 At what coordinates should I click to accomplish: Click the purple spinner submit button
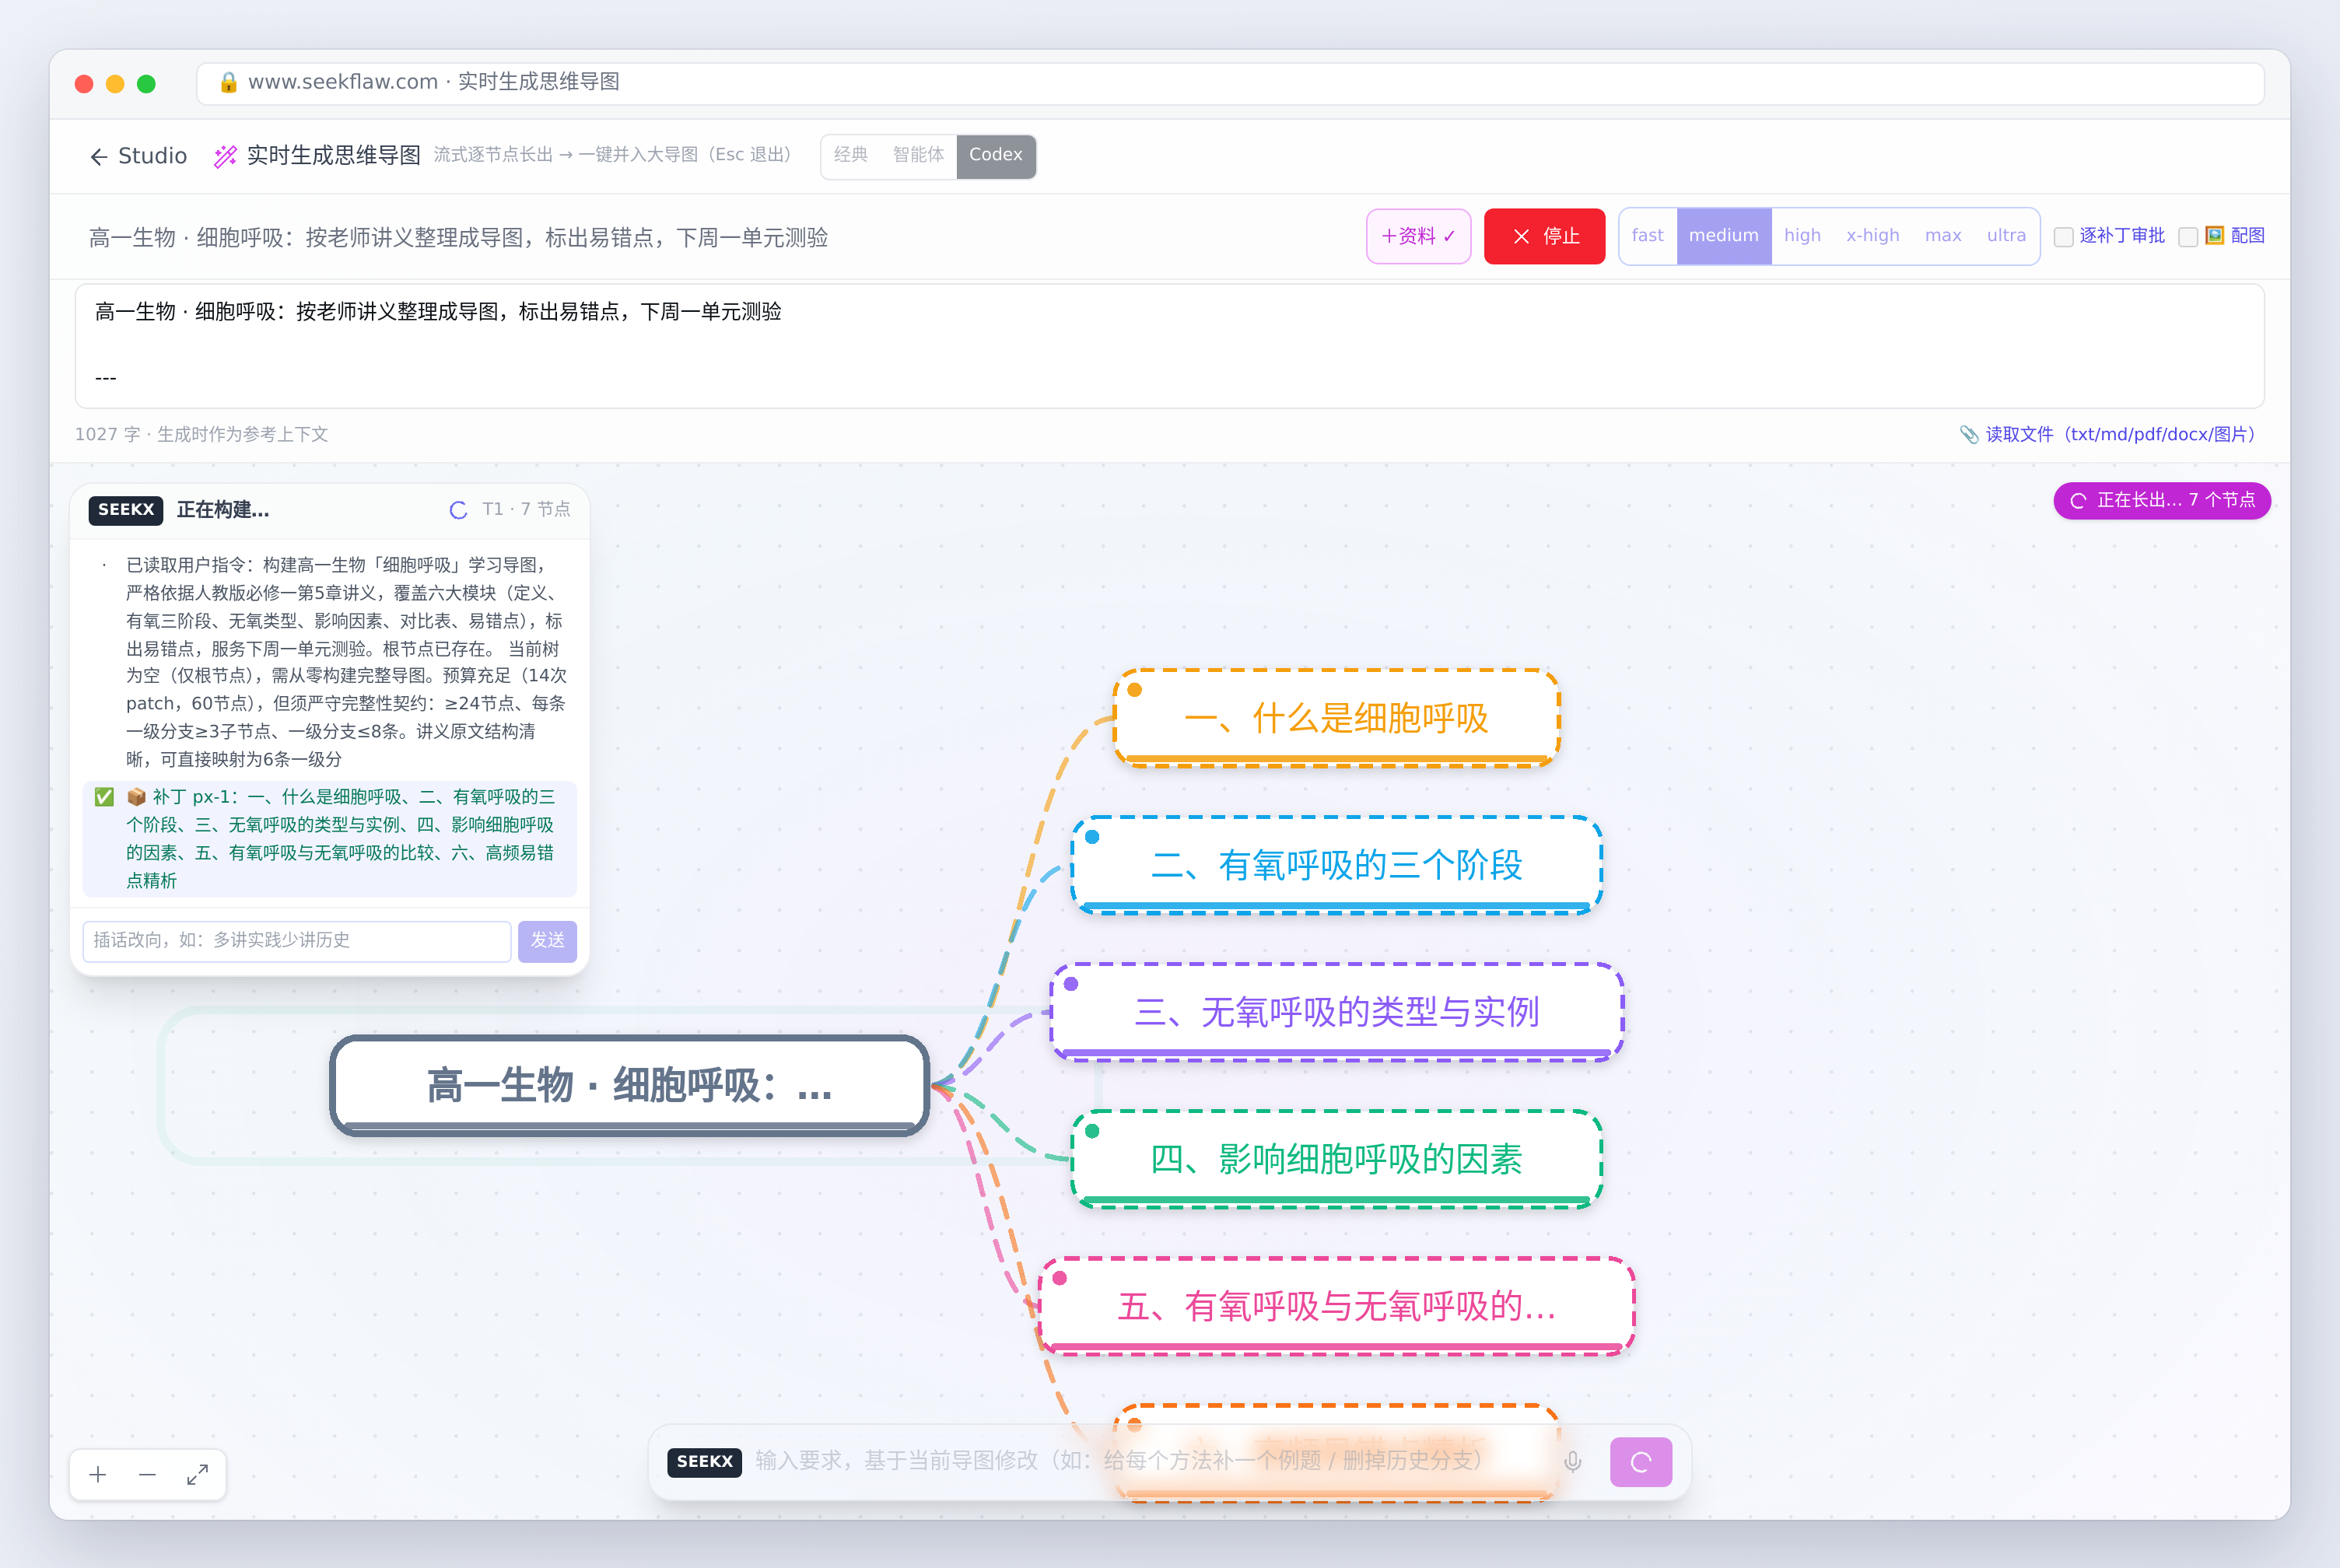1641,1462
